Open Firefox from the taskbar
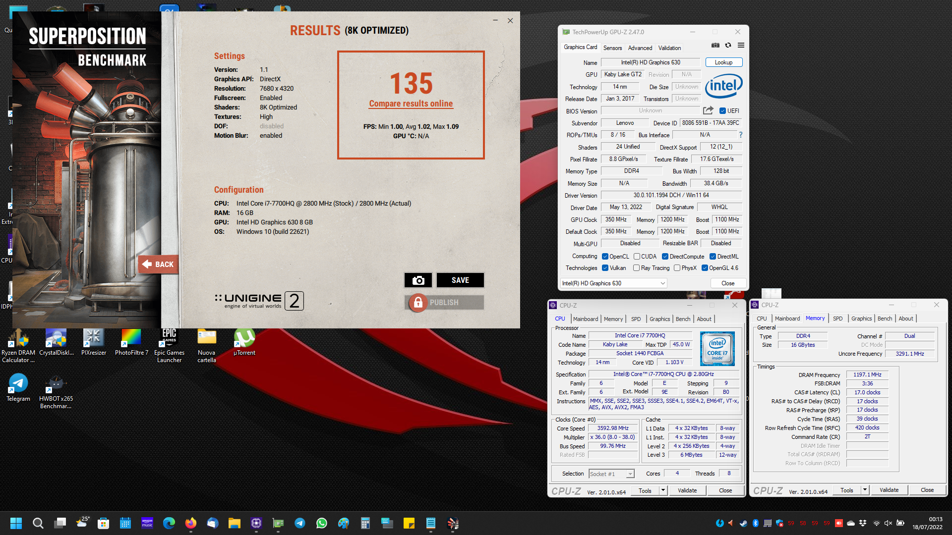The width and height of the screenshot is (952, 535). coord(190,523)
